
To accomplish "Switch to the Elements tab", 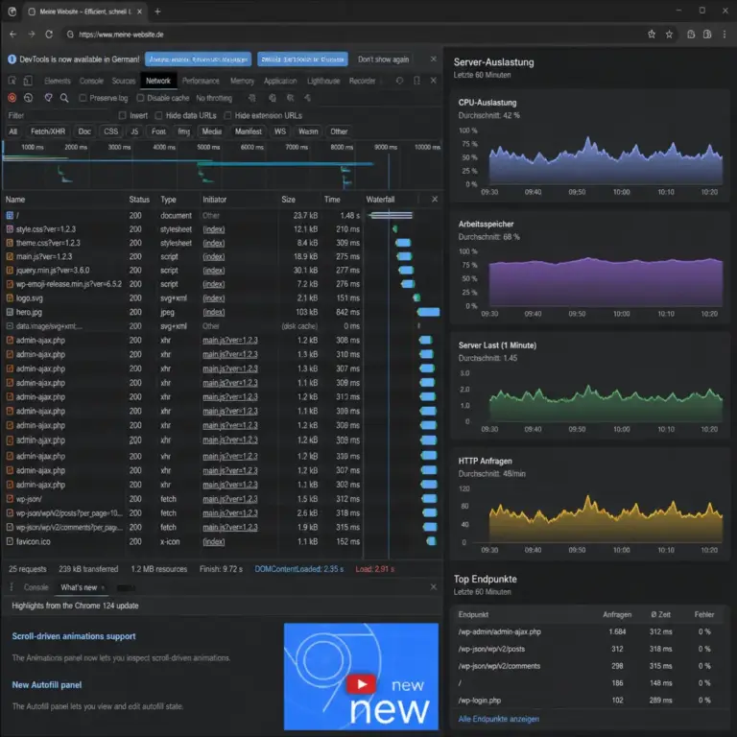I will click(58, 81).
